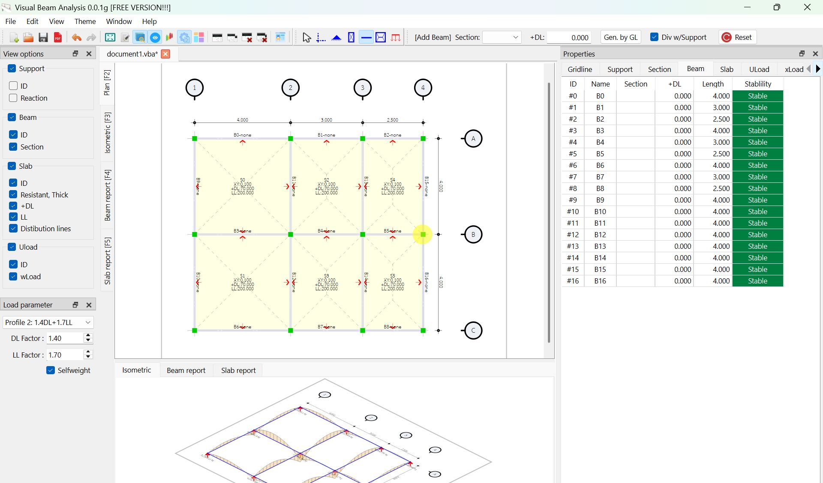Select the arrow pointer tool
The height and width of the screenshot is (483, 823).
point(306,38)
